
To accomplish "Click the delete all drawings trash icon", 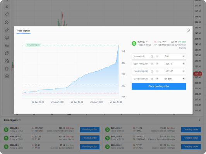I will [x=7, y=69].
